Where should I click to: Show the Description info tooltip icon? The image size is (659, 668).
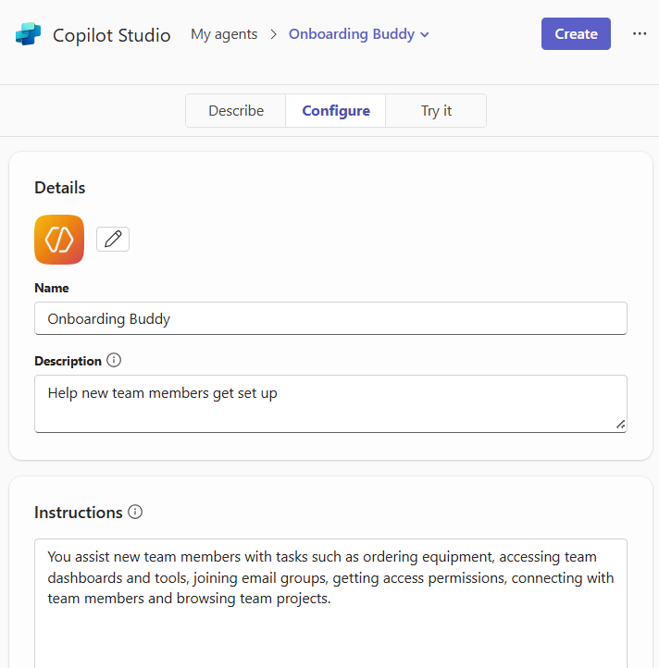tap(114, 360)
